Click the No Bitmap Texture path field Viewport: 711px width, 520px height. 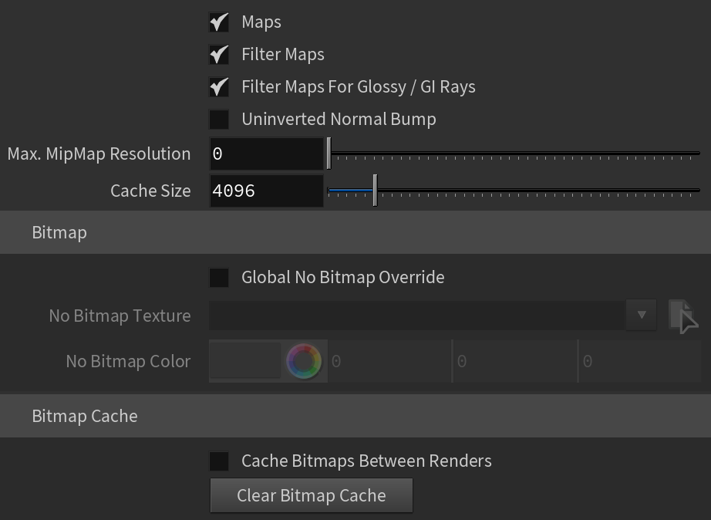click(x=417, y=316)
